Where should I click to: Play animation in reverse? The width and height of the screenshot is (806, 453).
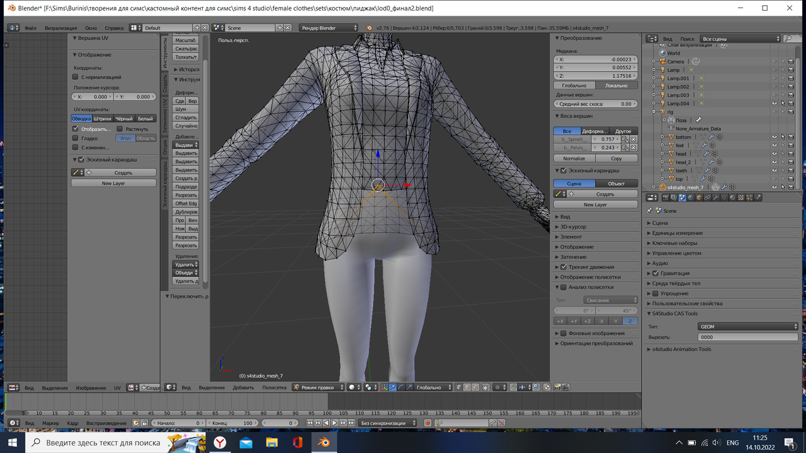click(326, 423)
